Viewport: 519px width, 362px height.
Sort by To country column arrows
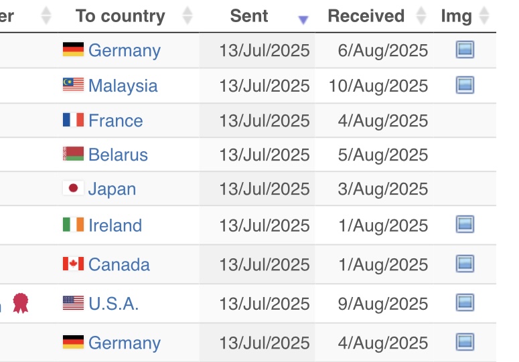(188, 15)
